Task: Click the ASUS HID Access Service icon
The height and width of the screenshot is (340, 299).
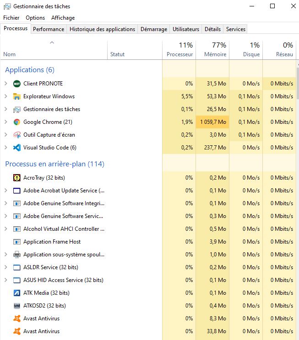Action: pyautogui.click(x=17, y=280)
